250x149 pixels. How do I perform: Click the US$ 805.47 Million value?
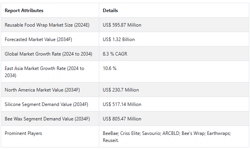point(122,119)
